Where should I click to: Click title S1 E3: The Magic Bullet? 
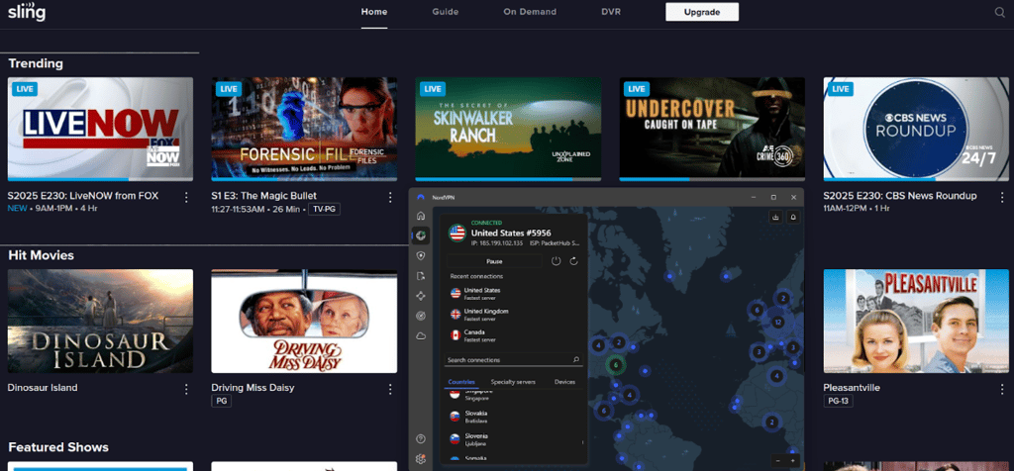263,196
